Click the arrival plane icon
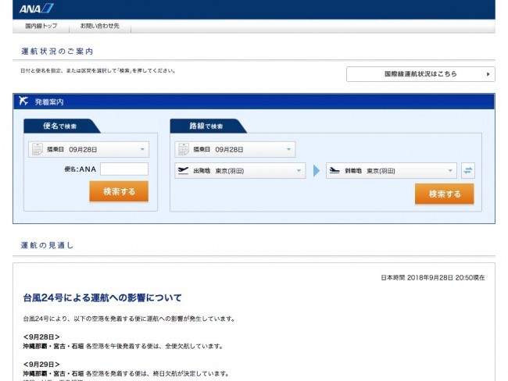This screenshot has width=508, height=381. click(334, 171)
